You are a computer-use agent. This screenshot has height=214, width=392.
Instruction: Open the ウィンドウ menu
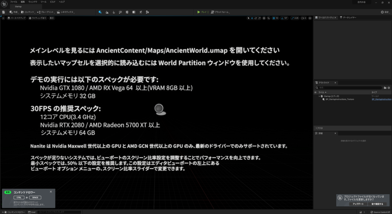(33, 2)
